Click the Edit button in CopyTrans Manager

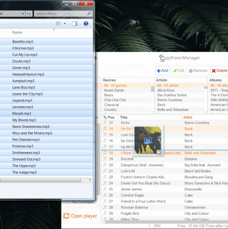[x=179, y=71]
